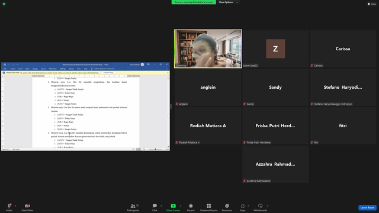Select the fitri participant tile
The height and width of the screenshot is (213, 379).
(x=343, y=125)
